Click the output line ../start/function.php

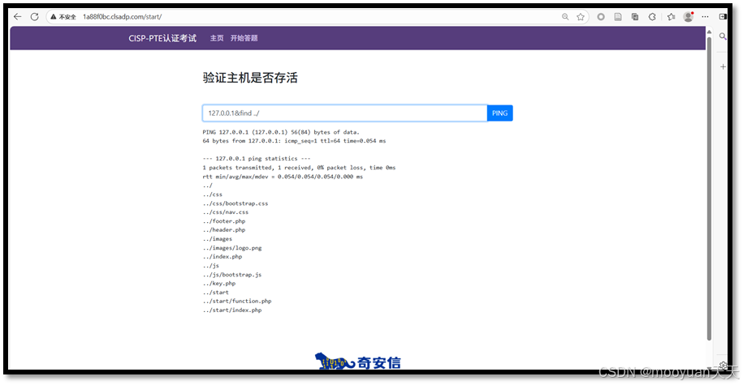237,301
